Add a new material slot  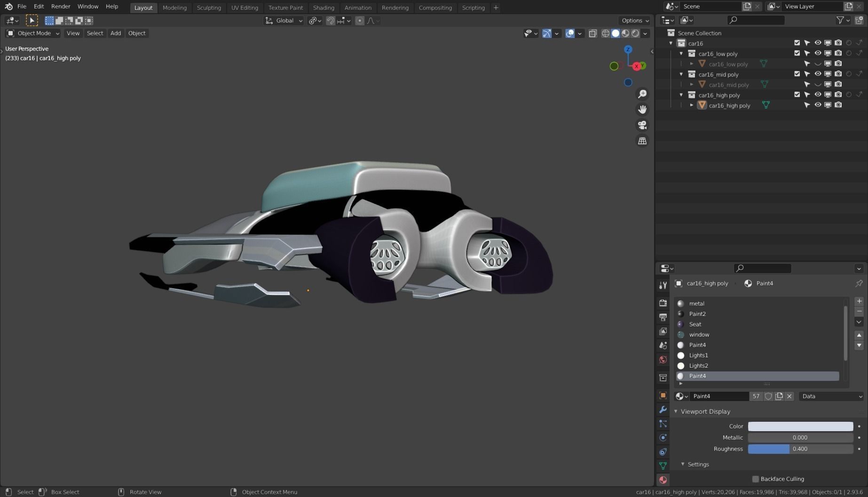click(859, 301)
